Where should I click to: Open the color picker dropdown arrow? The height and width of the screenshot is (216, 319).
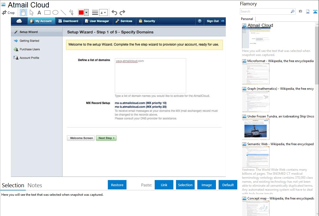86,13
